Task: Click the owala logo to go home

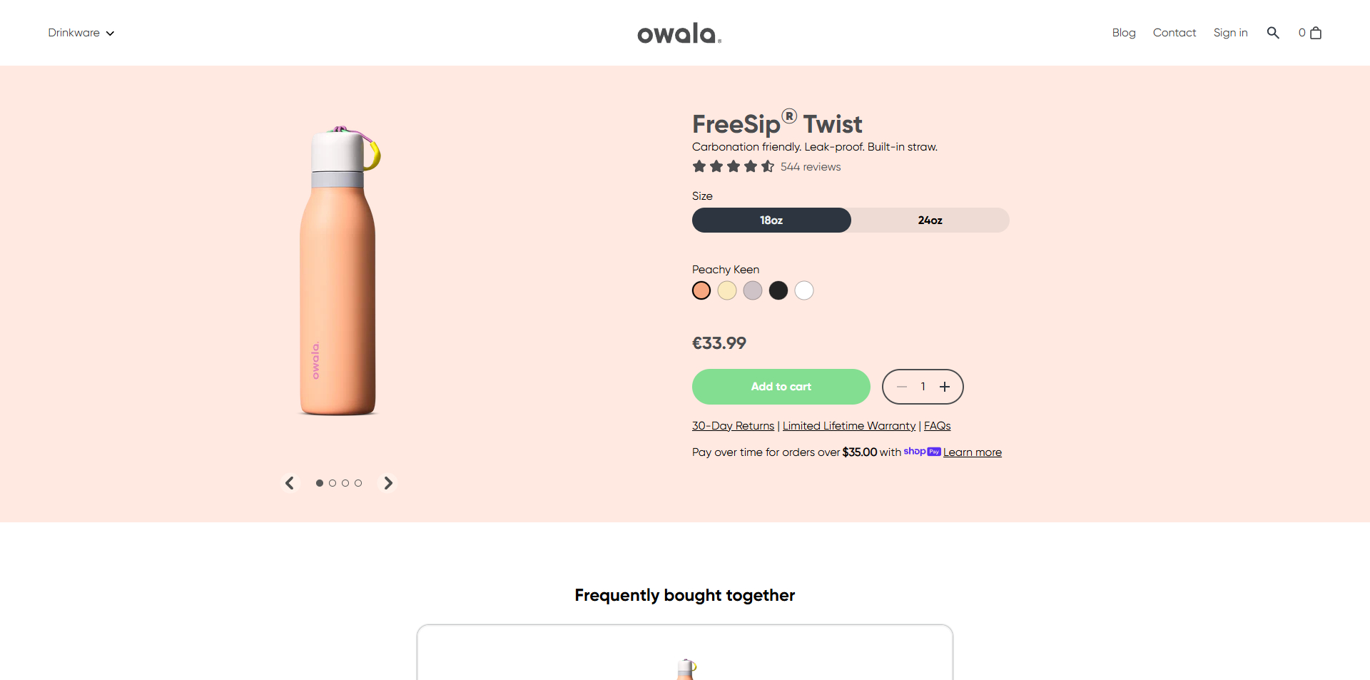Action: [x=678, y=33]
